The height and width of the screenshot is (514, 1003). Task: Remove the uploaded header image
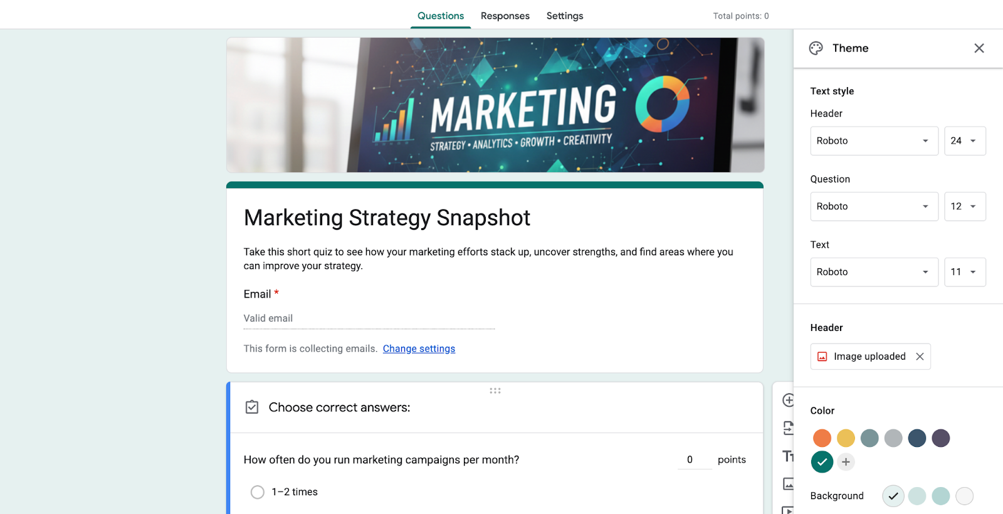coord(920,357)
